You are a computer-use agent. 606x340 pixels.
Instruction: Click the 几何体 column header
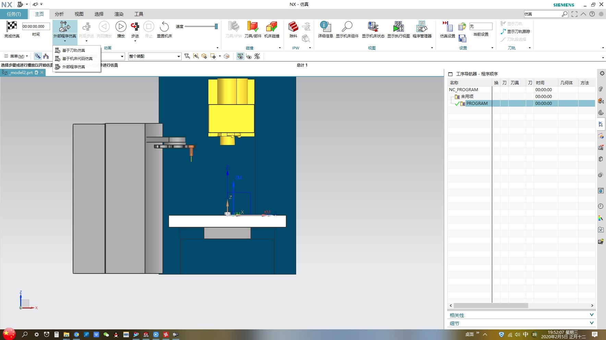coord(568,83)
